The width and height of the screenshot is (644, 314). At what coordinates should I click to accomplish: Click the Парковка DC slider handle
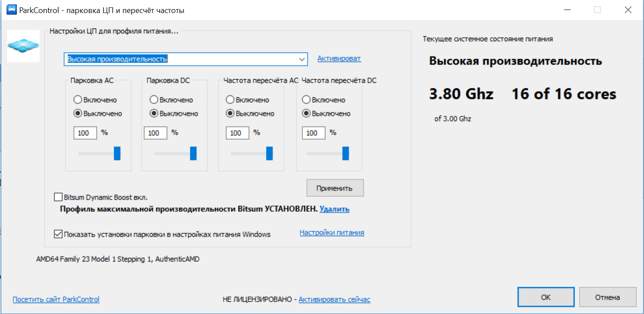194,153
